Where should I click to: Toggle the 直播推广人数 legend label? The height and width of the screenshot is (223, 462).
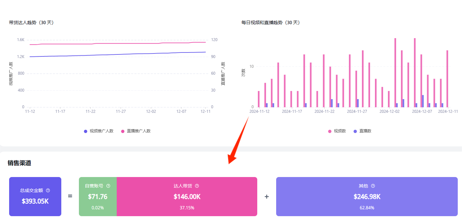[x=139, y=131]
